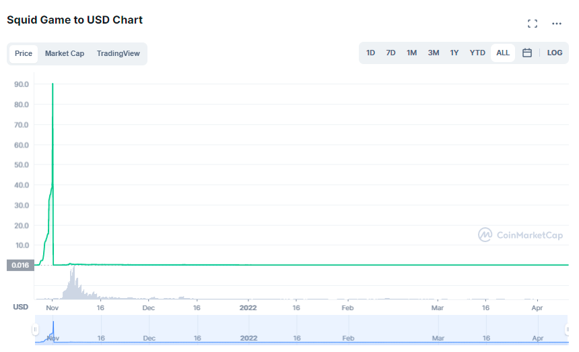The height and width of the screenshot is (352, 579).
Task: Click the 90.0 y-axis label
Action: 22,84
